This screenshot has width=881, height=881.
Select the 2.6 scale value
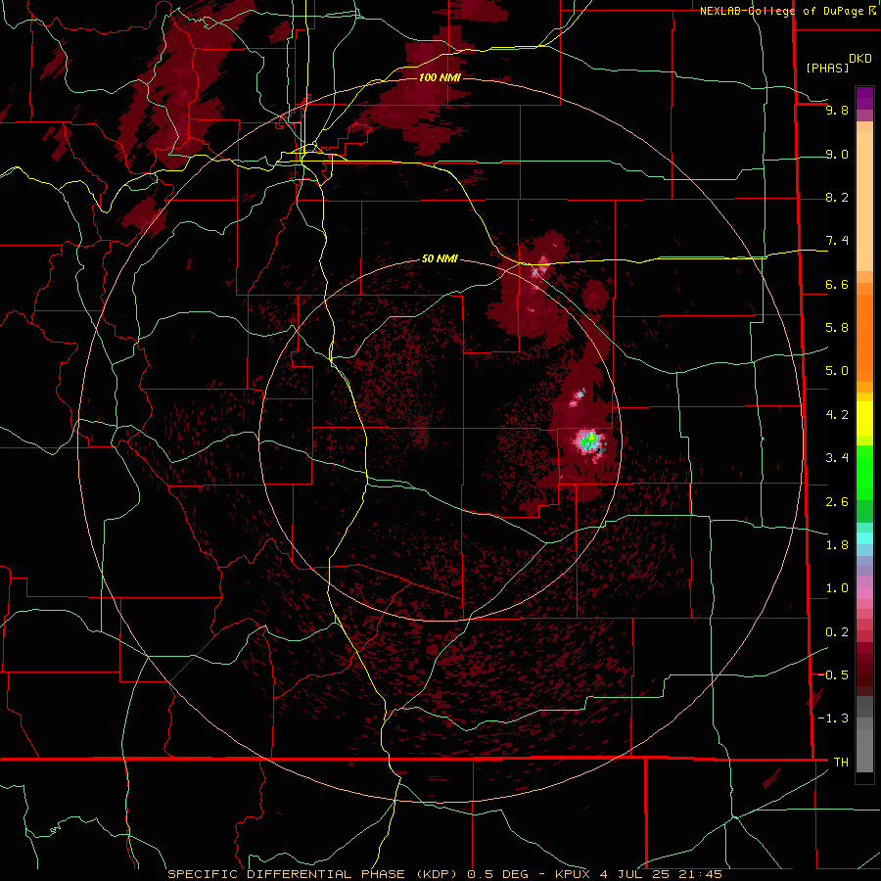pyautogui.click(x=837, y=501)
